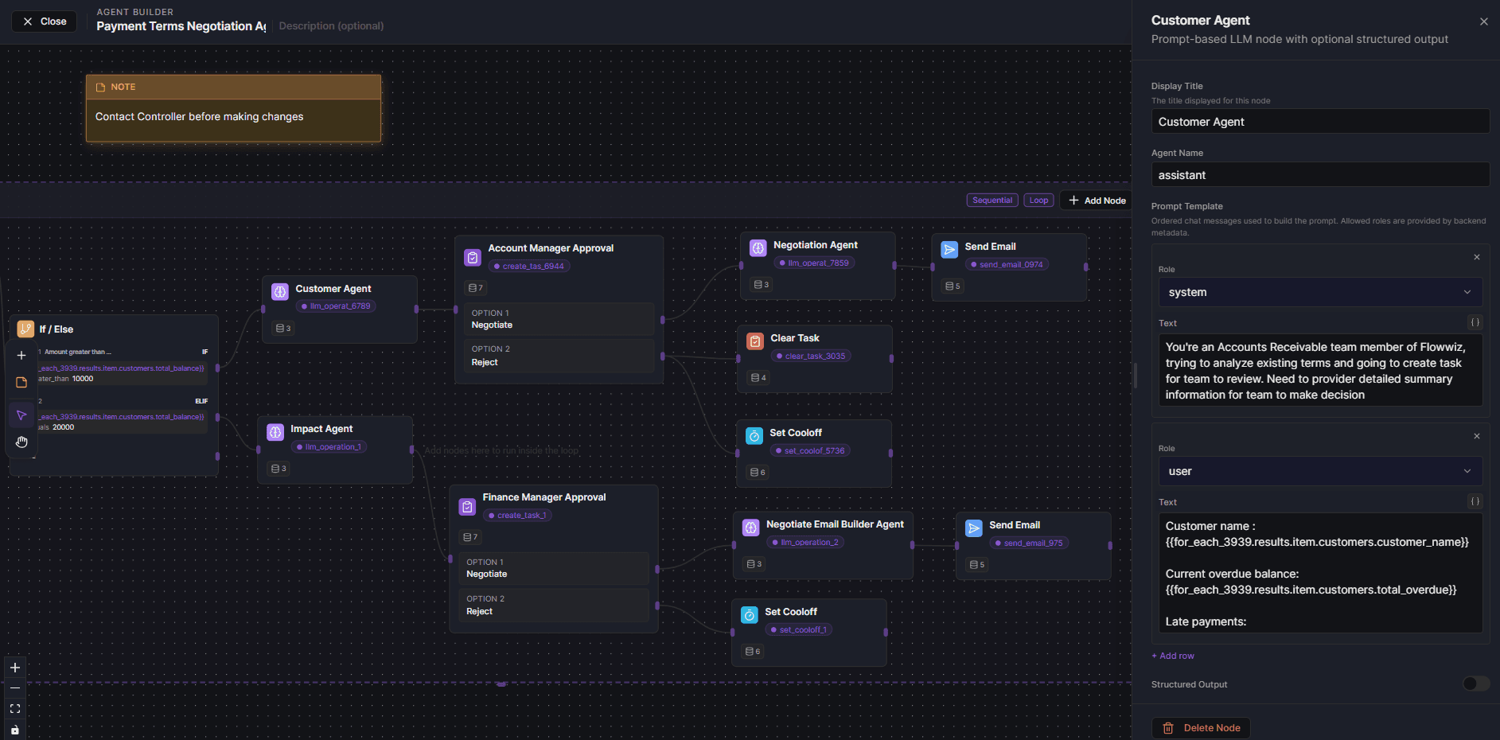This screenshot has width=1500, height=740.
Task: Fit the canvas to view
Action: pyautogui.click(x=15, y=708)
